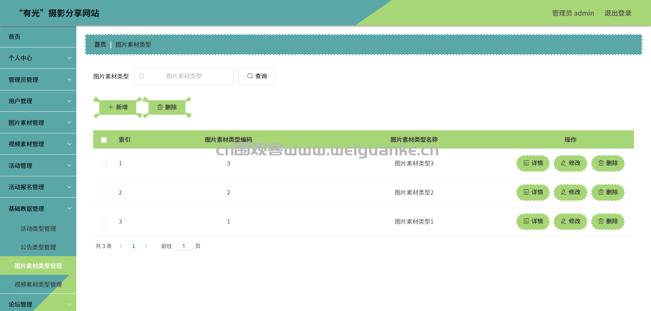
Task: Expand 个人中心 menu chevron
Action: [x=70, y=58]
